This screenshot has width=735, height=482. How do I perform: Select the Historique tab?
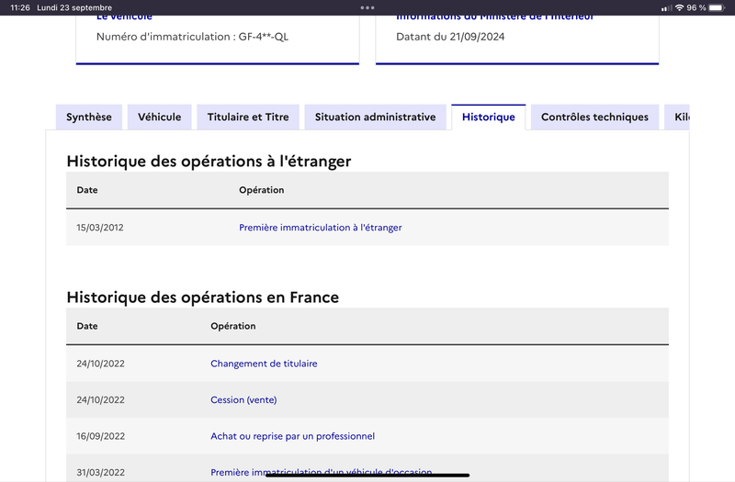coord(489,118)
